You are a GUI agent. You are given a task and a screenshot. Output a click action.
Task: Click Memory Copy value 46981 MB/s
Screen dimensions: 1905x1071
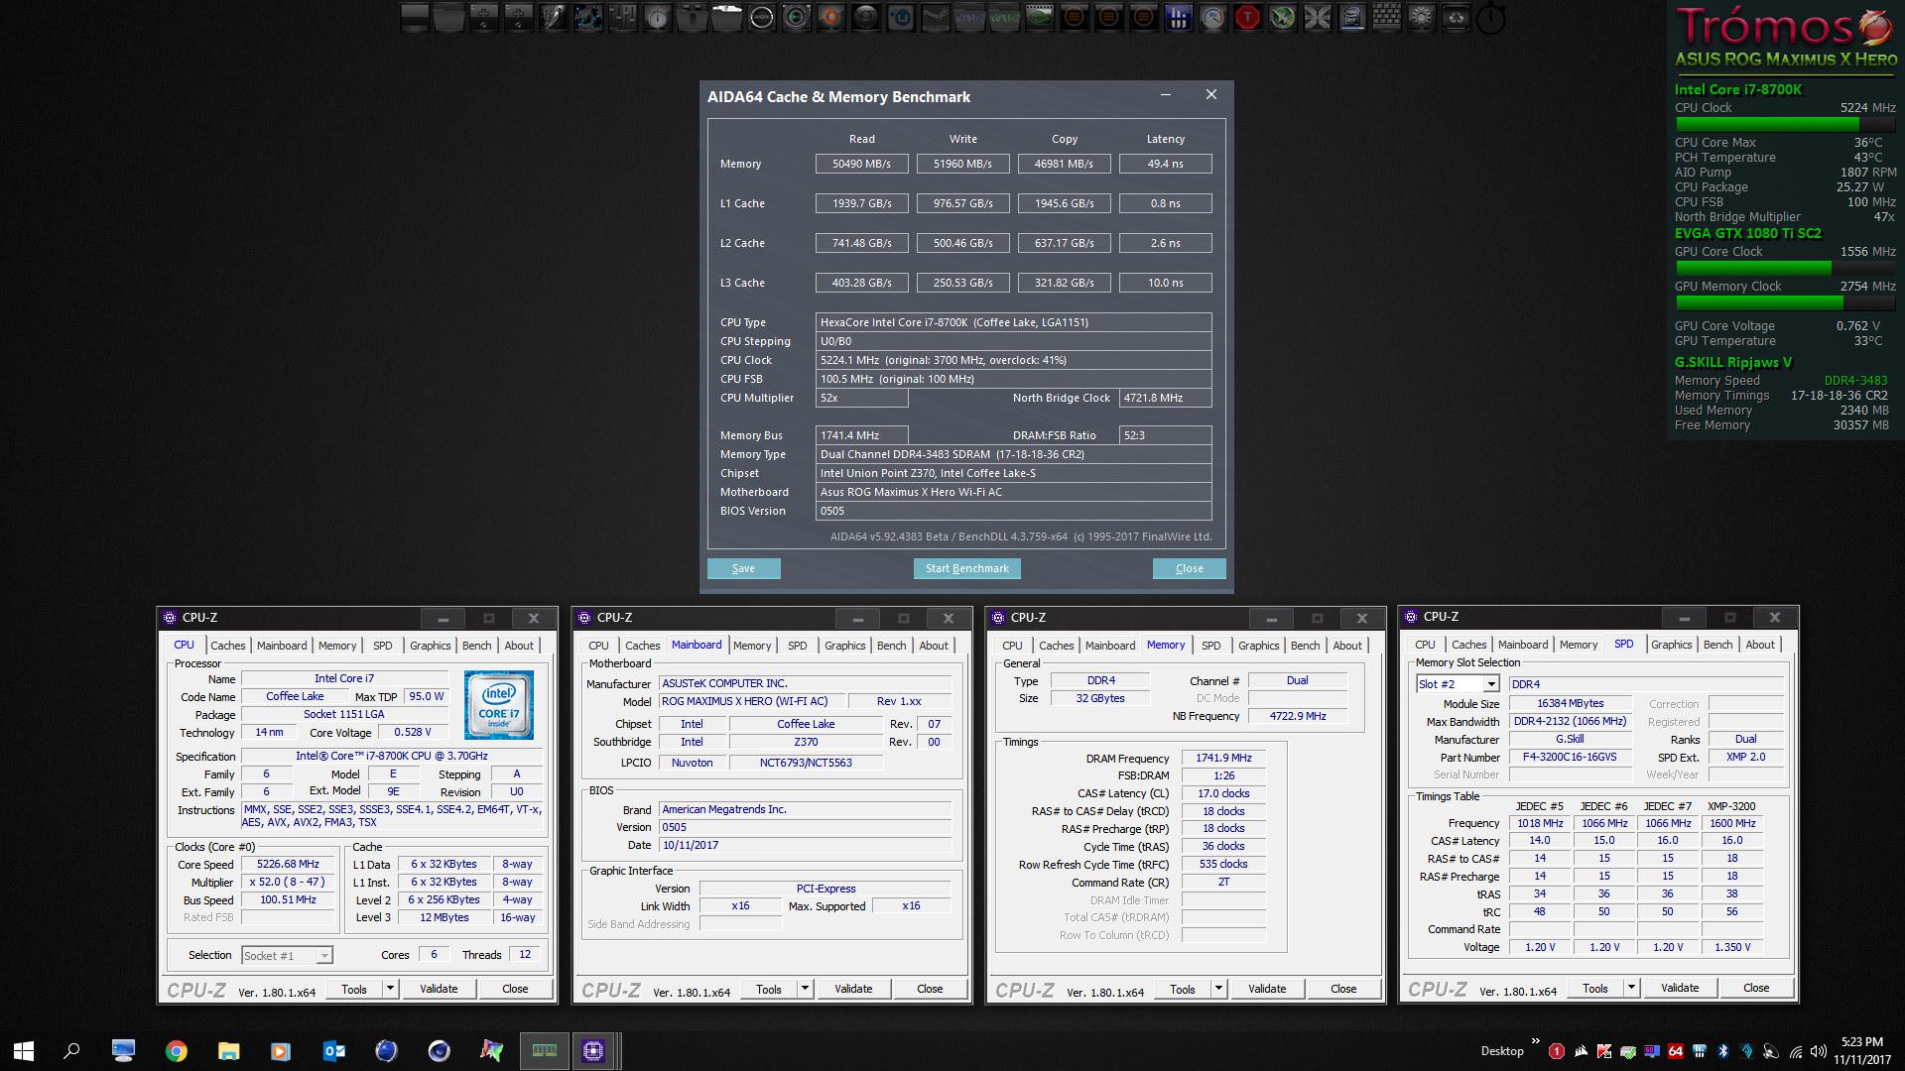click(x=1064, y=164)
